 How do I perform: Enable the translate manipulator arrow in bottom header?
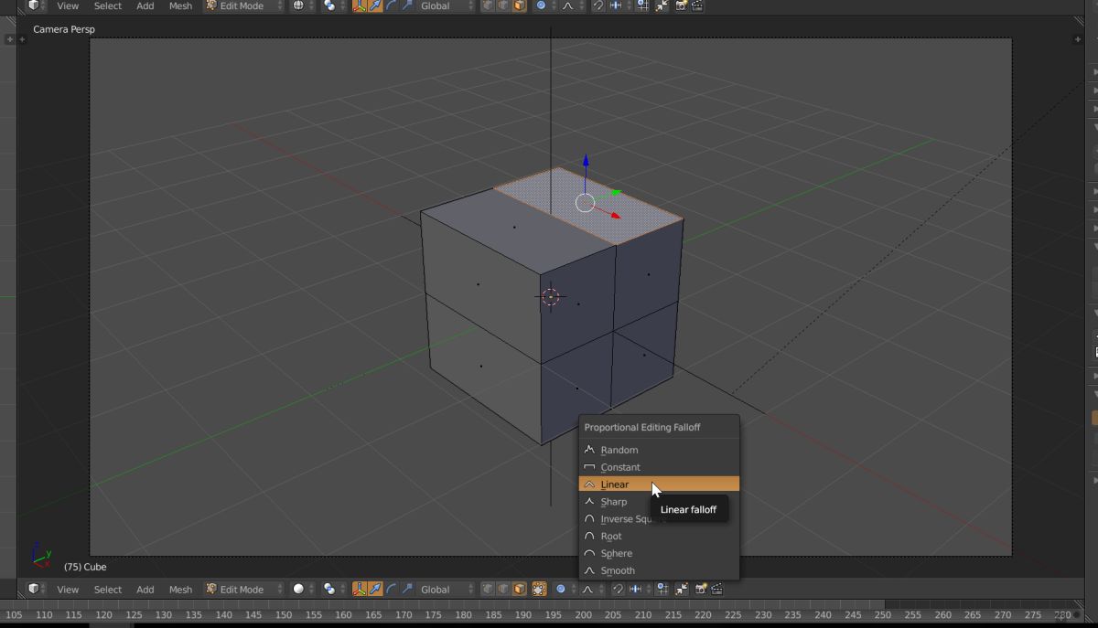[x=375, y=590]
